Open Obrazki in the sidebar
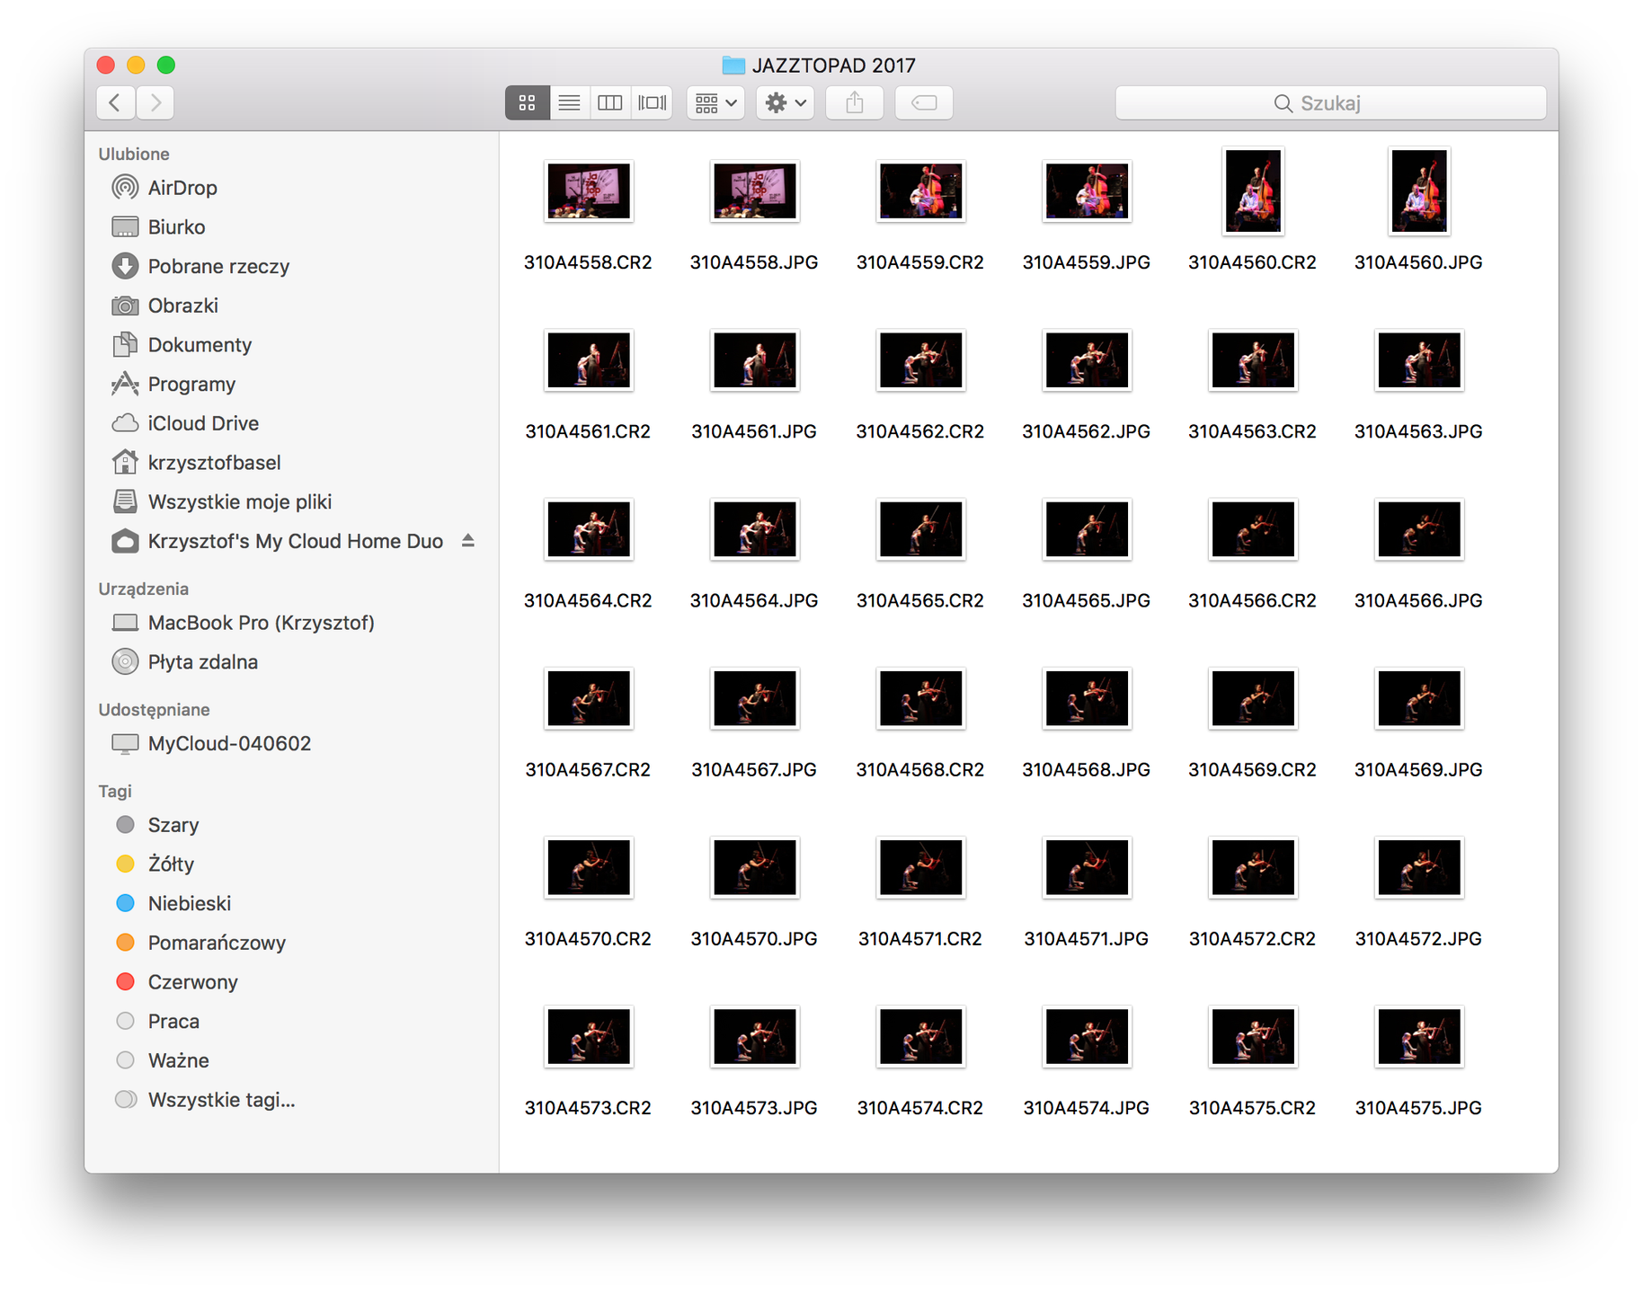This screenshot has width=1643, height=1294. (164, 306)
